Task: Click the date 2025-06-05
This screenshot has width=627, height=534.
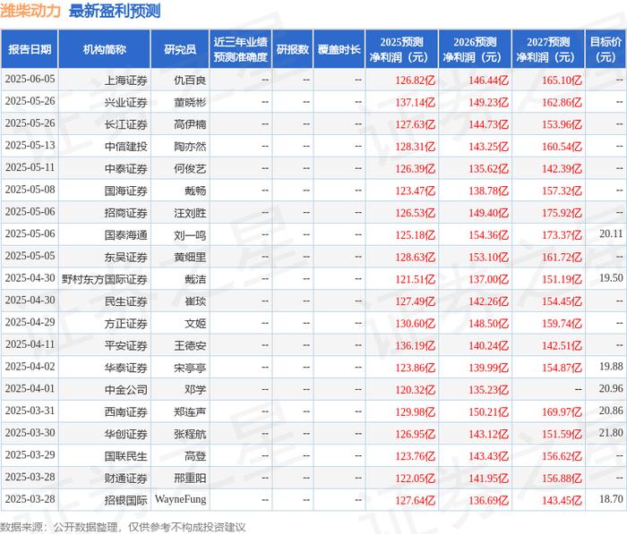Action: click(30, 79)
